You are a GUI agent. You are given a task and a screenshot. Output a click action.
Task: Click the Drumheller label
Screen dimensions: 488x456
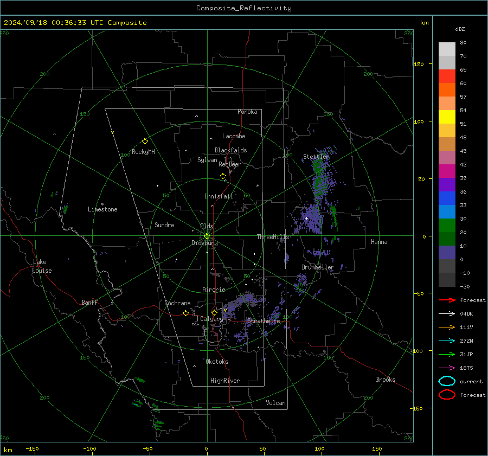pyautogui.click(x=318, y=267)
